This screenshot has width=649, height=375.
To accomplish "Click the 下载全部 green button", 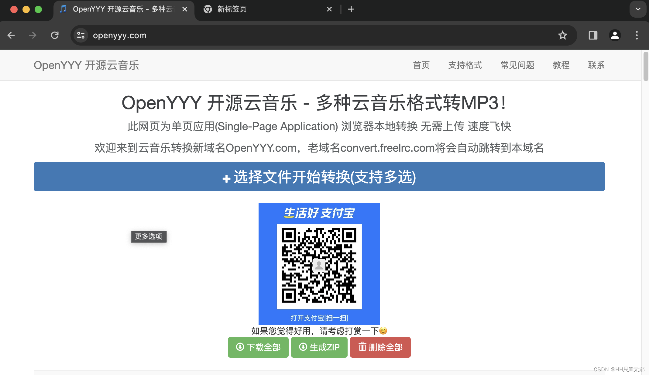I will (x=258, y=347).
